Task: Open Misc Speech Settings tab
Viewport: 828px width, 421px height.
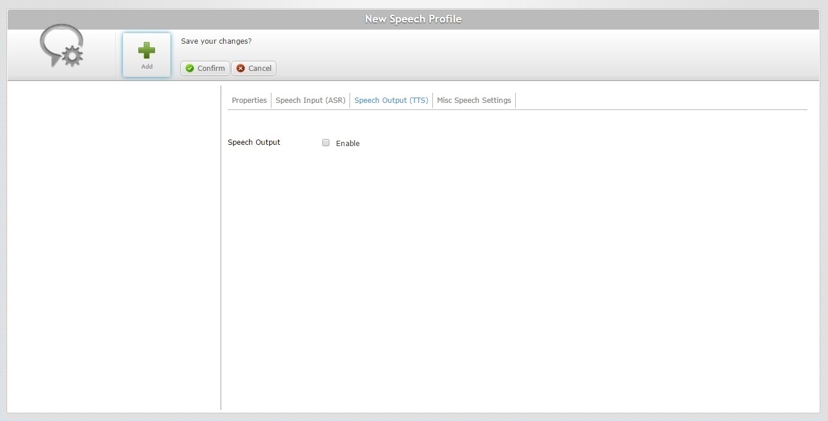Action: tap(474, 101)
